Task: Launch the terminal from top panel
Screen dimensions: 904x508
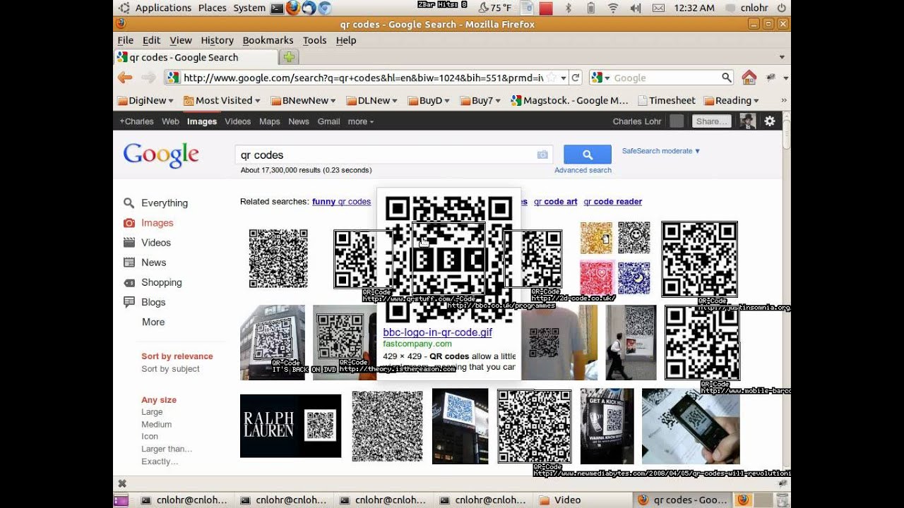Action: coord(277,8)
